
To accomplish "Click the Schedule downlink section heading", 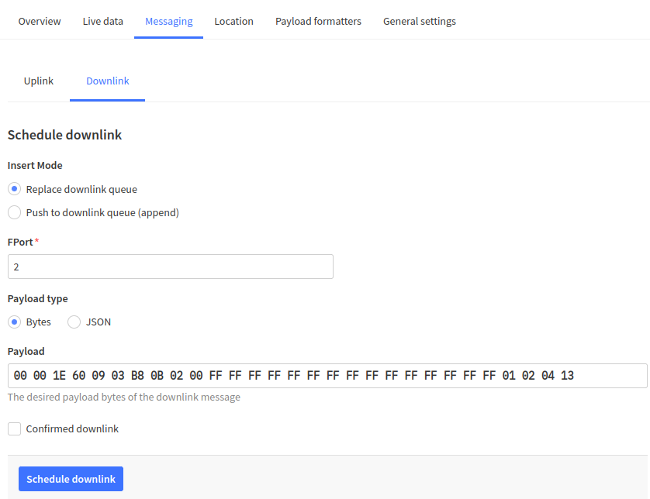I will [65, 135].
